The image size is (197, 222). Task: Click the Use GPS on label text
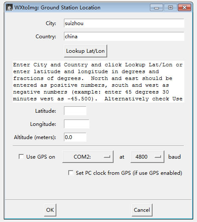[x=41, y=157]
